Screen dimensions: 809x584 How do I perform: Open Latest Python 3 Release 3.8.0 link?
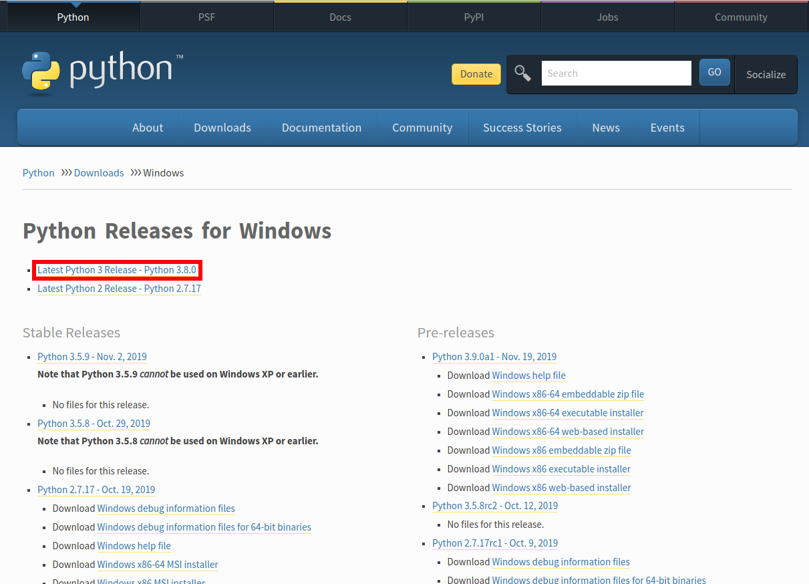pyautogui.click(x=117, y=270)
